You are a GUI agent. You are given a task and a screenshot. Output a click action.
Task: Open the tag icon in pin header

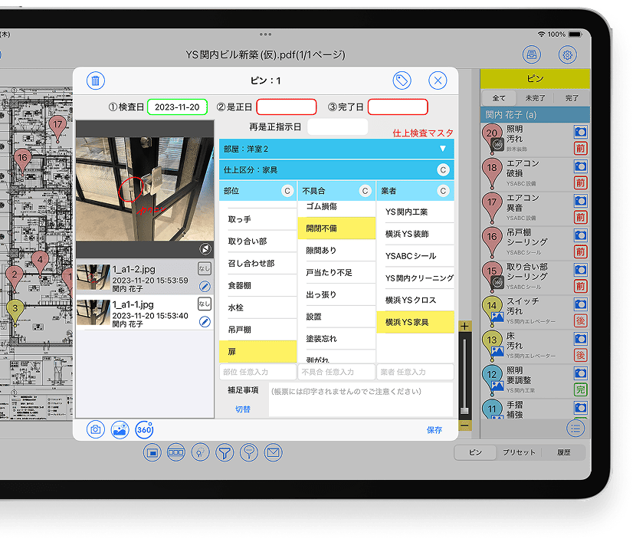pyautogui.click(x=402, y=80)
